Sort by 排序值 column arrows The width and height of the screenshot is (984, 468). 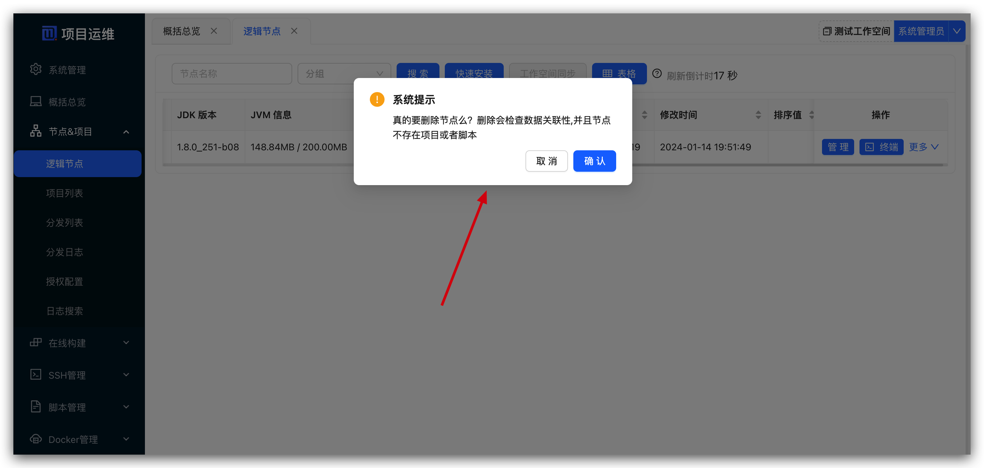coord(811,114)
